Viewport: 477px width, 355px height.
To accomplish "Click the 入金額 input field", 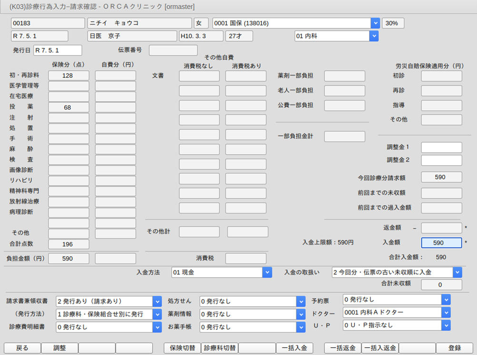I will point(441,243).
